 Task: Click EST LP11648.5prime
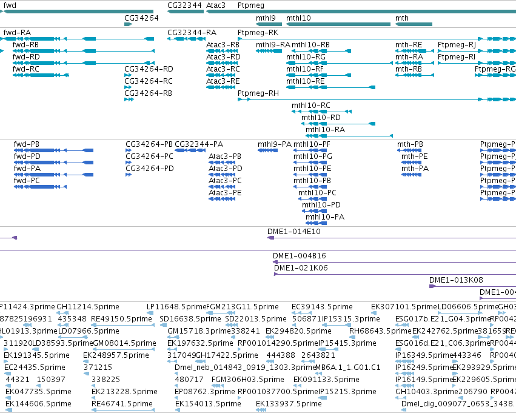pyautogui.click(x=150, y=313)
